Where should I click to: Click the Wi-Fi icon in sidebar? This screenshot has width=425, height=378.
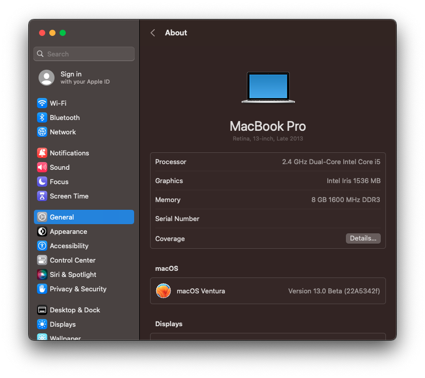coord(42,103)
